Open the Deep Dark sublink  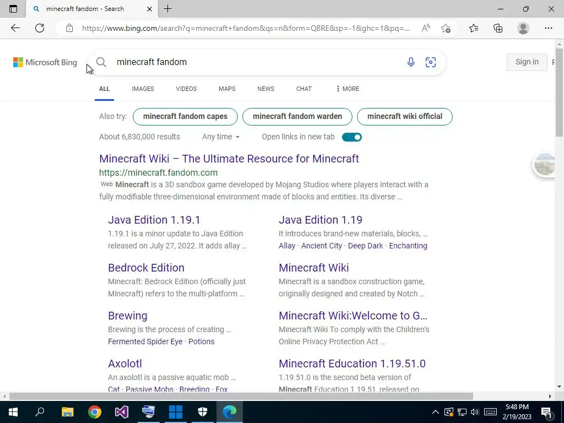pos(366,246)
